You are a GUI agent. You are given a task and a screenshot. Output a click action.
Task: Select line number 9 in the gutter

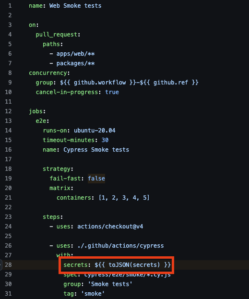tap(10, 83)
